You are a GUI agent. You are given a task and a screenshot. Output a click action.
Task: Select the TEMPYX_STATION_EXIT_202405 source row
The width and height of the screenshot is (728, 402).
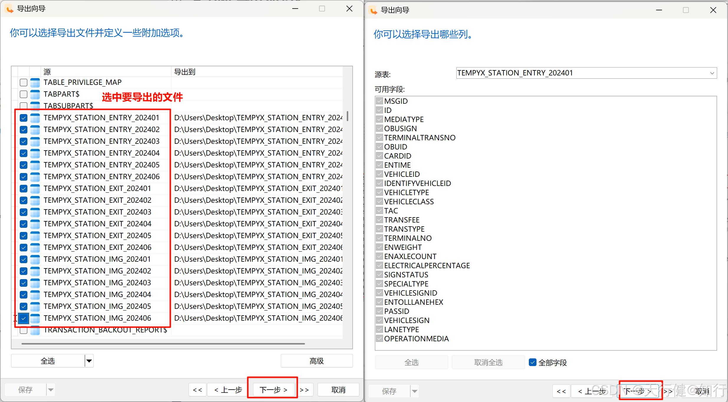pyautogui.click(x=97, y=236)
